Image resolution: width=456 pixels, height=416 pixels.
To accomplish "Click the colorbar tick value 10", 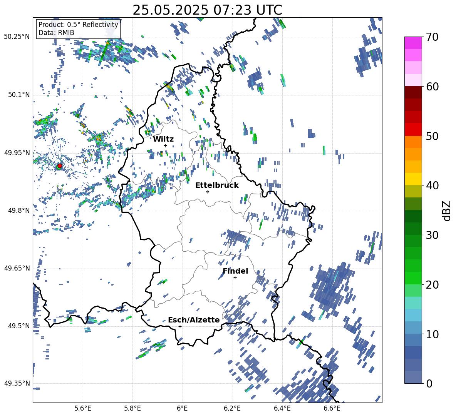I will 432,334.
